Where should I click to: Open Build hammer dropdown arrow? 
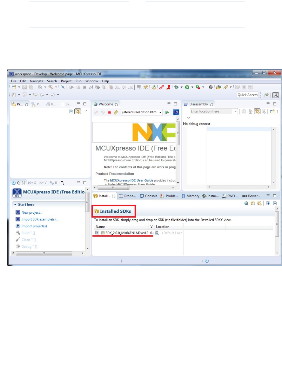click(56, 87)
